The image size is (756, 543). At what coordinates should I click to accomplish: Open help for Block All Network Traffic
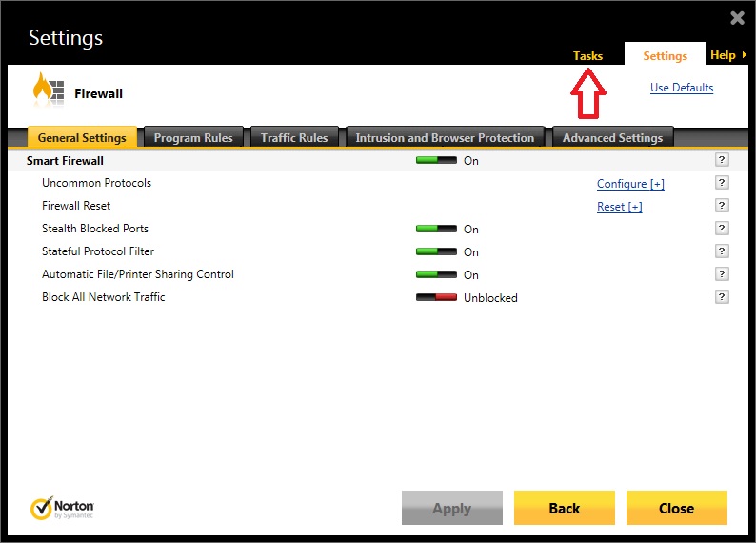click(722, 296)
